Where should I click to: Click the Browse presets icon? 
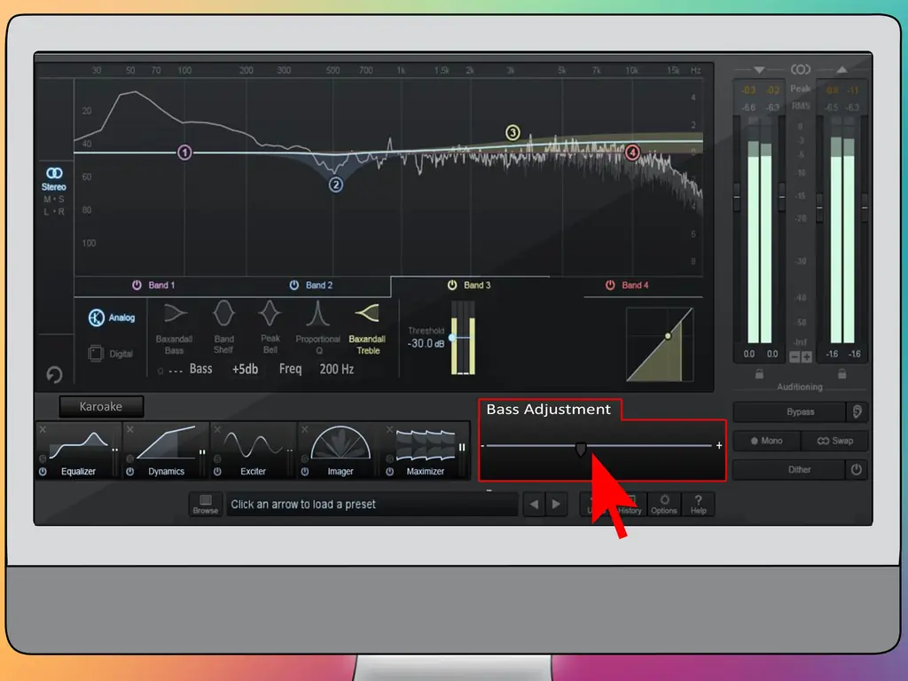[x=206, y=504]
